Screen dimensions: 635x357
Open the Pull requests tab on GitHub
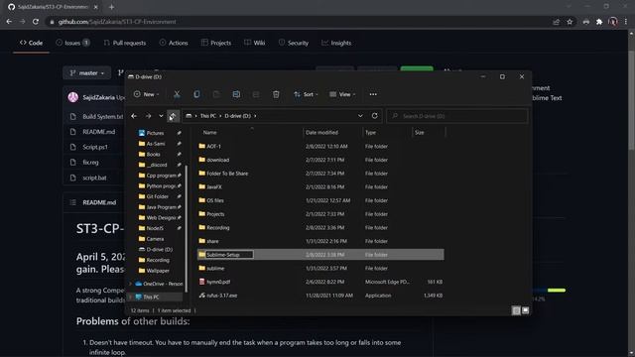pyautogui.click(x=125, y=43)
